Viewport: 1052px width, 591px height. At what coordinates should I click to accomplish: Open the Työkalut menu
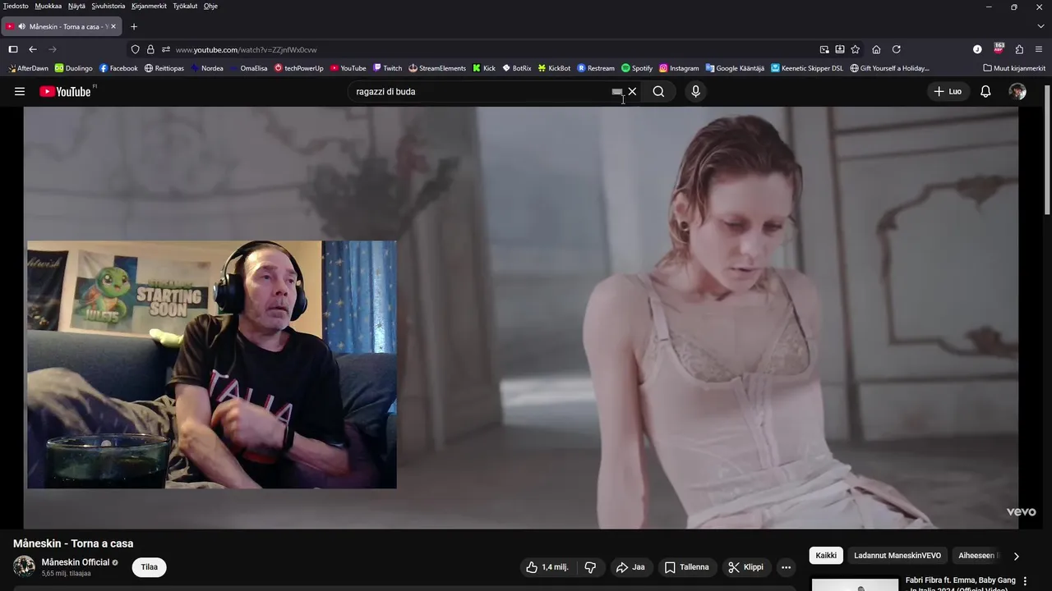(x=185, y=6)
